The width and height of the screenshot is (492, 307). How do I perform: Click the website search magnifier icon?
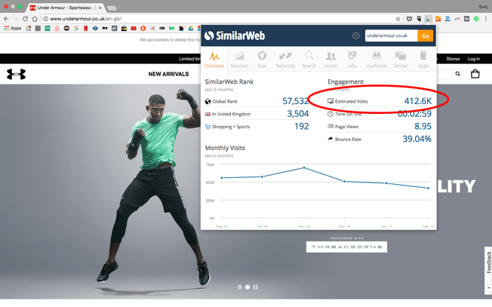coord(458,74)
